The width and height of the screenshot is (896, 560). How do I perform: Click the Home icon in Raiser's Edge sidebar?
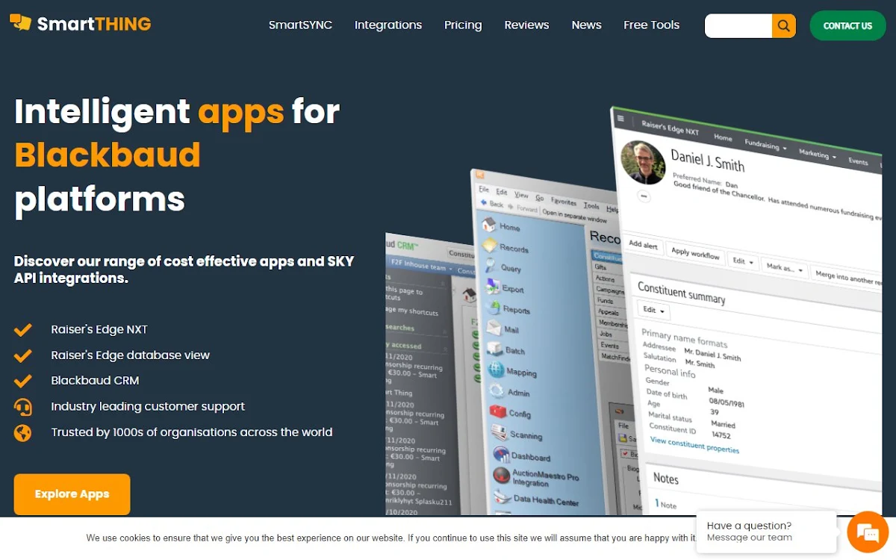(489, 224)
